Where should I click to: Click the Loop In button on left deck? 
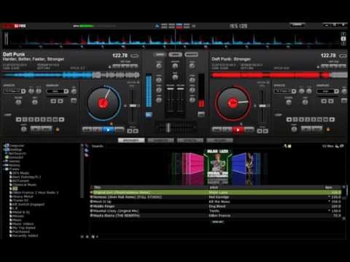tap(36, 129)
